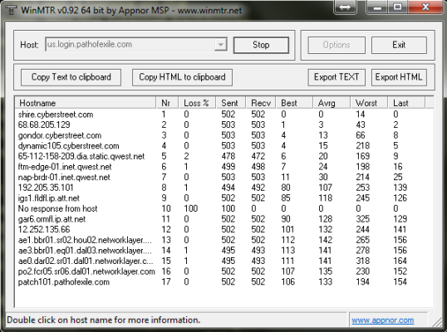Click the Hostname column header

point(86,103)
